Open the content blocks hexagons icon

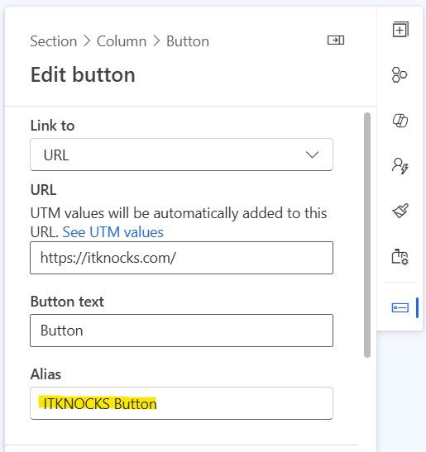click(400, 75)
